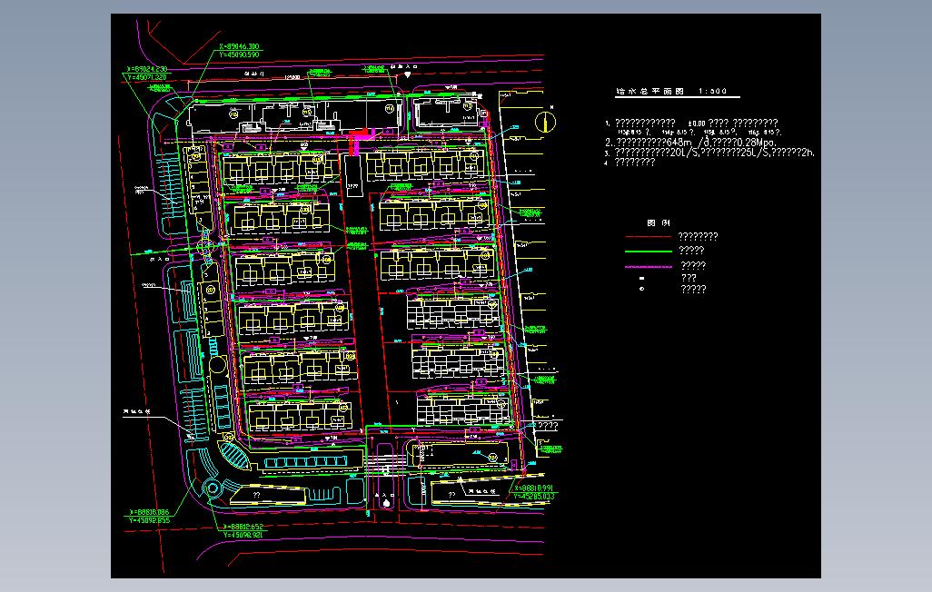
Task: Click note line 4 in the notes list
Action: click(x=630, y=163)
